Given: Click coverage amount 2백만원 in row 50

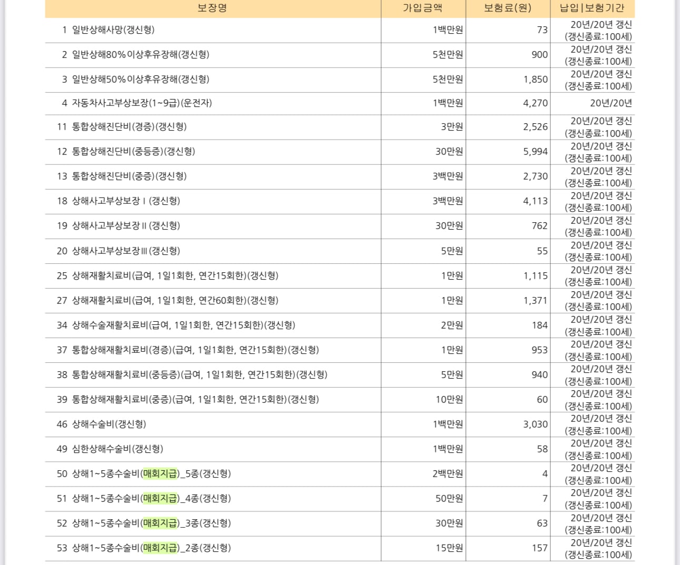Looking at the screenshot, I should click(x=448, y=474).
